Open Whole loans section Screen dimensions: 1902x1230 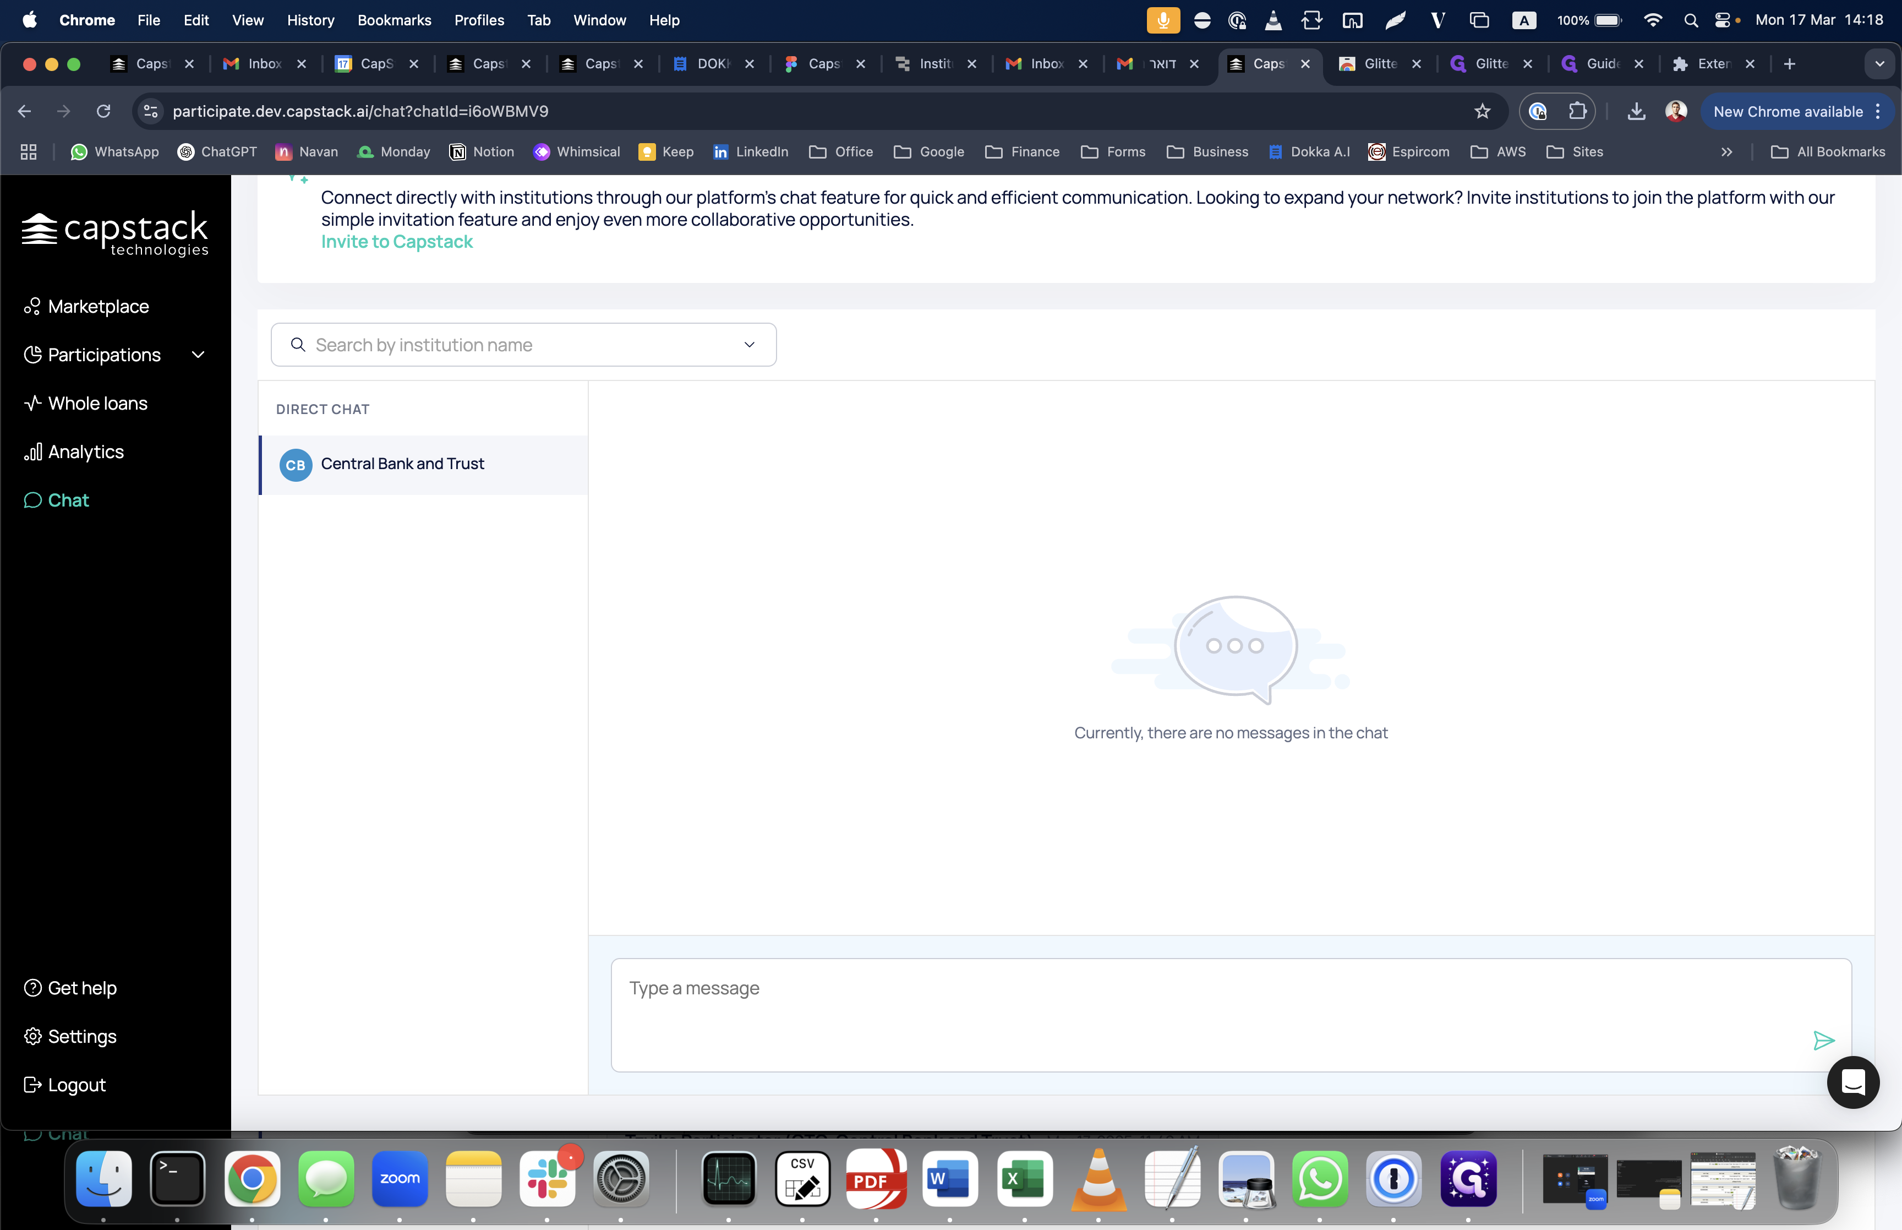97,404
